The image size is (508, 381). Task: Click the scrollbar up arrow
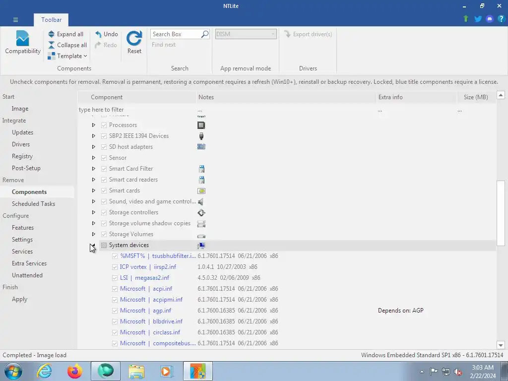(501, 95)
